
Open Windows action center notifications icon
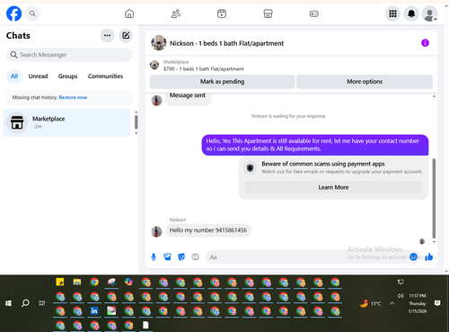tap(437, 303)
